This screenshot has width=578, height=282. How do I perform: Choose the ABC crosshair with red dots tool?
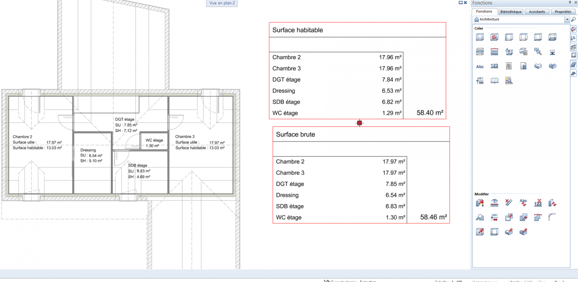(494, 217)
